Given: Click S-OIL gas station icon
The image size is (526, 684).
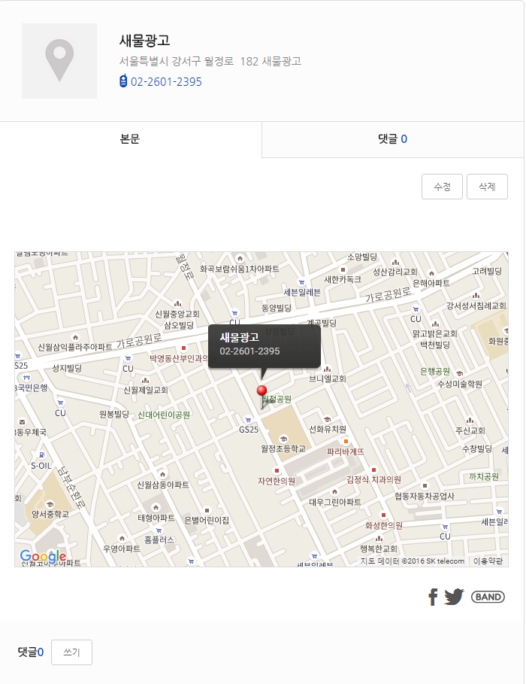Looking at the screenshot, I should point(42,455).
